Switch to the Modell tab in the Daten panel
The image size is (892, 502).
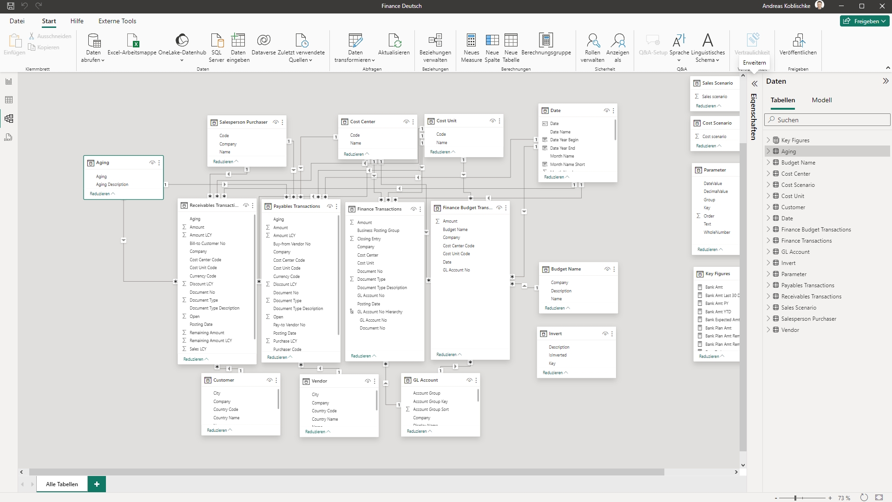pos(821,99)
